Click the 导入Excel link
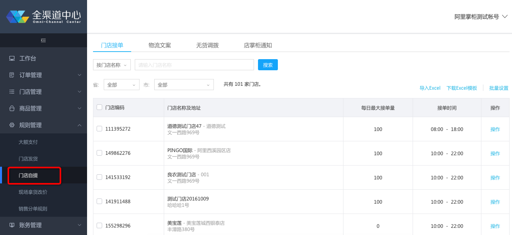 click(430, 88)
